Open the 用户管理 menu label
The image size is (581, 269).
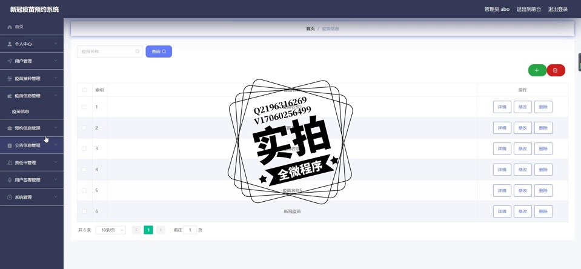[x=24, y=61]
